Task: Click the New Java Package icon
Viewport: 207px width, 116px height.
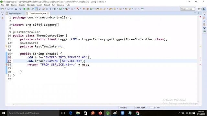Action: (88, 9)
